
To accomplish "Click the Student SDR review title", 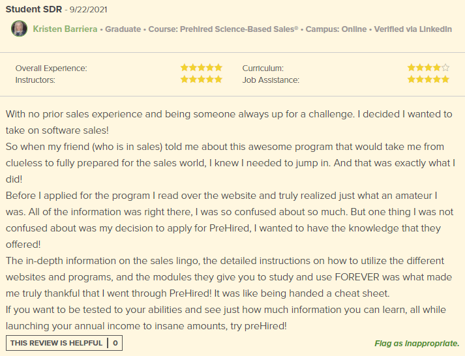I will [x=33, y=10].
